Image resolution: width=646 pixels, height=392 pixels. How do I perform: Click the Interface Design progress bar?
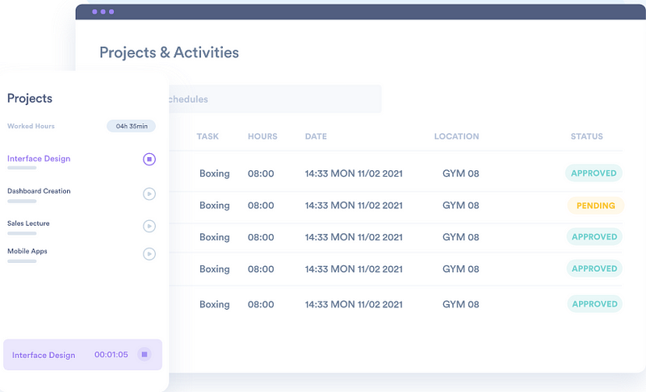coord(22,168)
